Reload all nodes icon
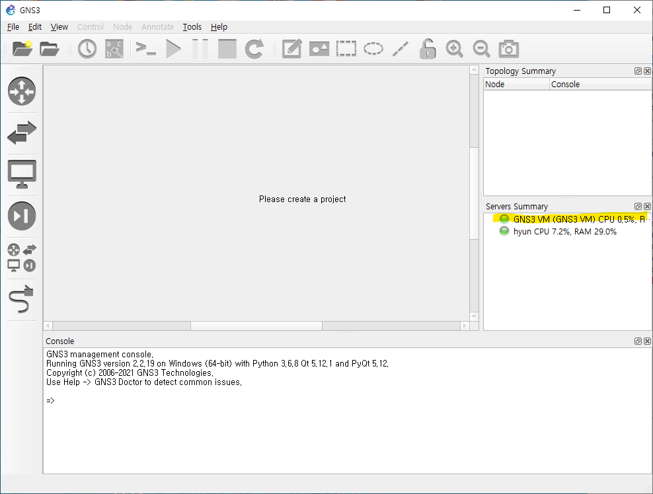Image resolution: width=653 pixels, height=494 pixels. tap(254, 49)
